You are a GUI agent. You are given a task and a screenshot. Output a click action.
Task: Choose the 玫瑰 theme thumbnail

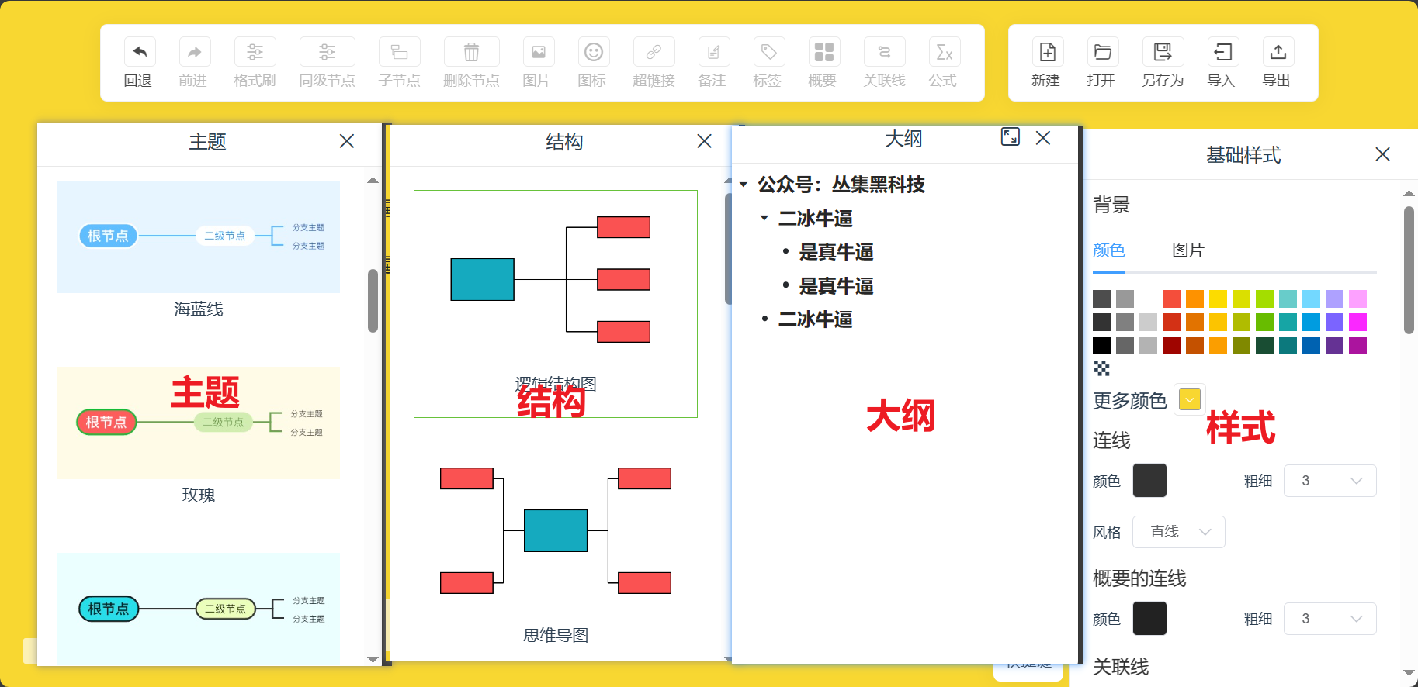pos(199,423)
